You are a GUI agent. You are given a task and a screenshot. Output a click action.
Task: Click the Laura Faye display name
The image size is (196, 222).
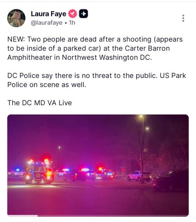coord(48,14)
